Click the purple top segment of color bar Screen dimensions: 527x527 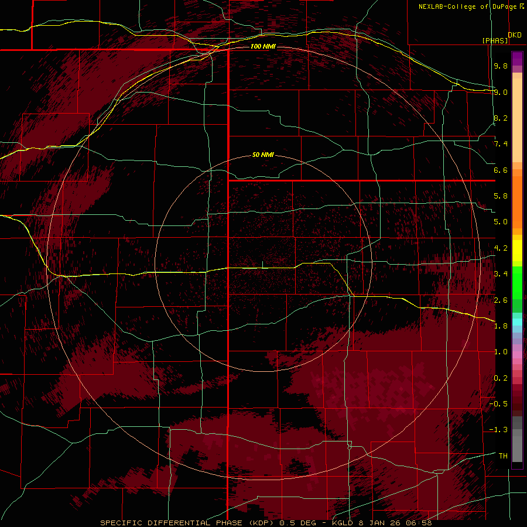517,59
